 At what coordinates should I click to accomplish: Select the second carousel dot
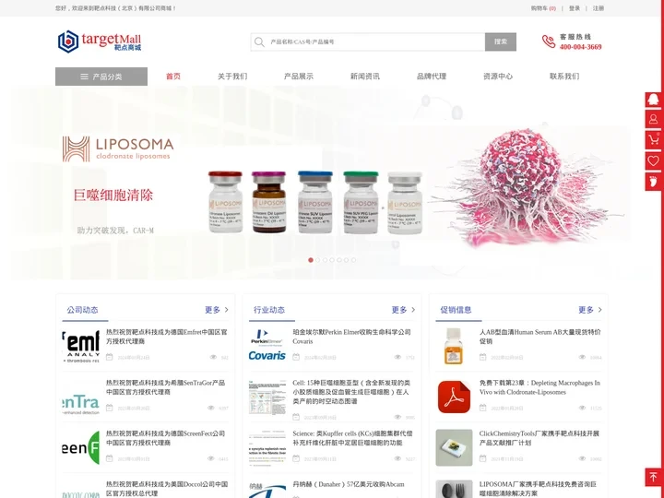(318, 260)
